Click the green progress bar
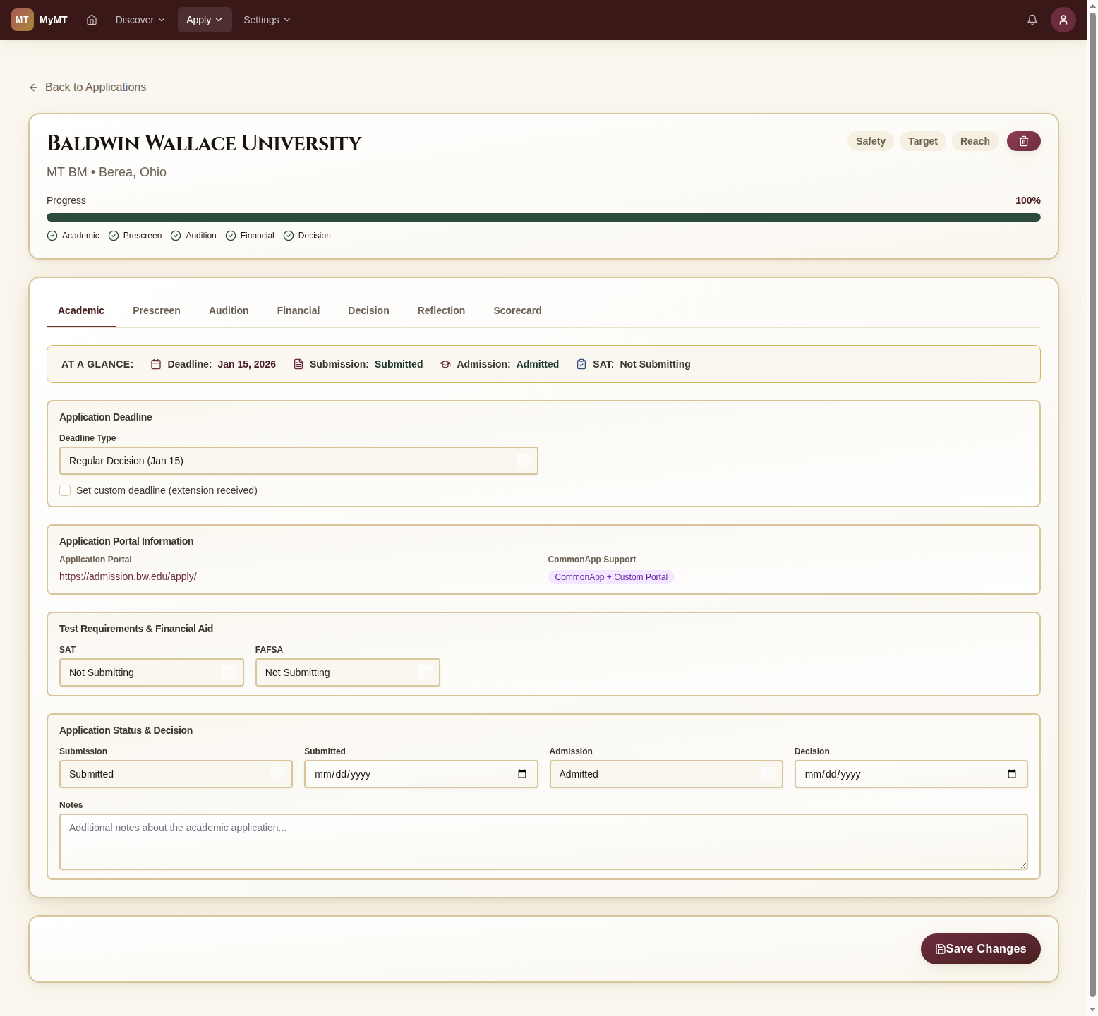1098x1016 pixels. point(543,217)
